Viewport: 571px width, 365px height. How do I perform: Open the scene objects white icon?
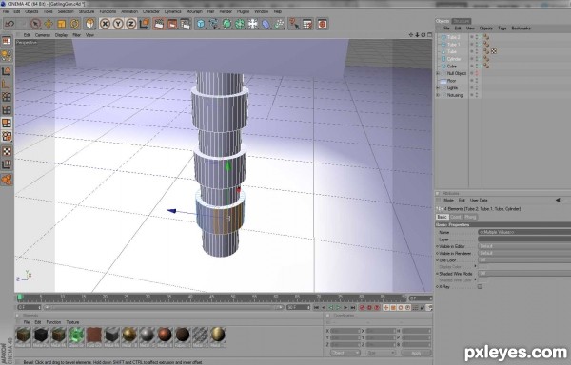coord(253,24)
